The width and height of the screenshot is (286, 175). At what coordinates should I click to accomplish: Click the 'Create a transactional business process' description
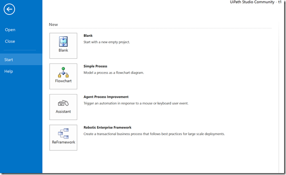154,134
